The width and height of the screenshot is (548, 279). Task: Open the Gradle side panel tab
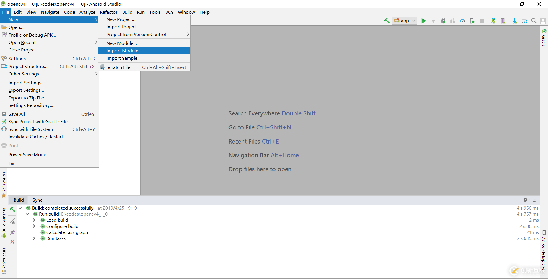544,37
